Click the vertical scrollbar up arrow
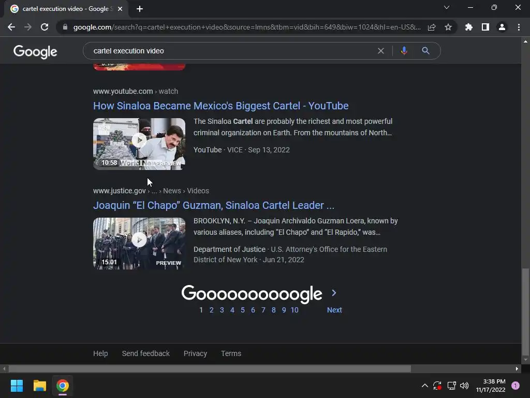Screen dimensions: 530x398 [x=526, y=41]
